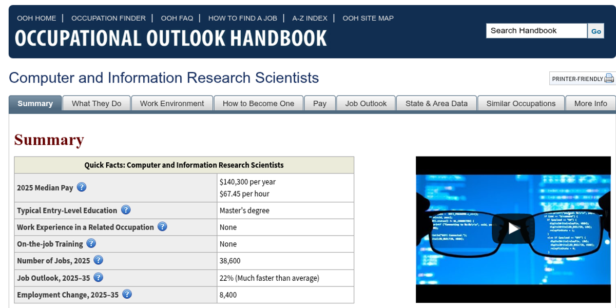Click the $140,300 per year value
The height and width of the screenshot is (308, 616).
[x=247, y=182]
